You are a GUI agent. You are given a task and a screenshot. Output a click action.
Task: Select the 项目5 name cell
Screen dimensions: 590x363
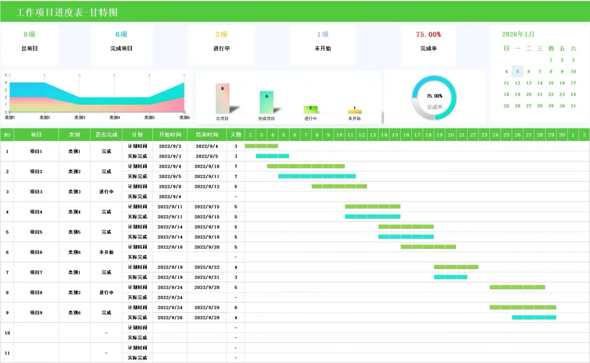point(36,232)
